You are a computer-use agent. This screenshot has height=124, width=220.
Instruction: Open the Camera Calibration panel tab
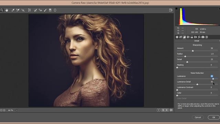pos(203,37)
